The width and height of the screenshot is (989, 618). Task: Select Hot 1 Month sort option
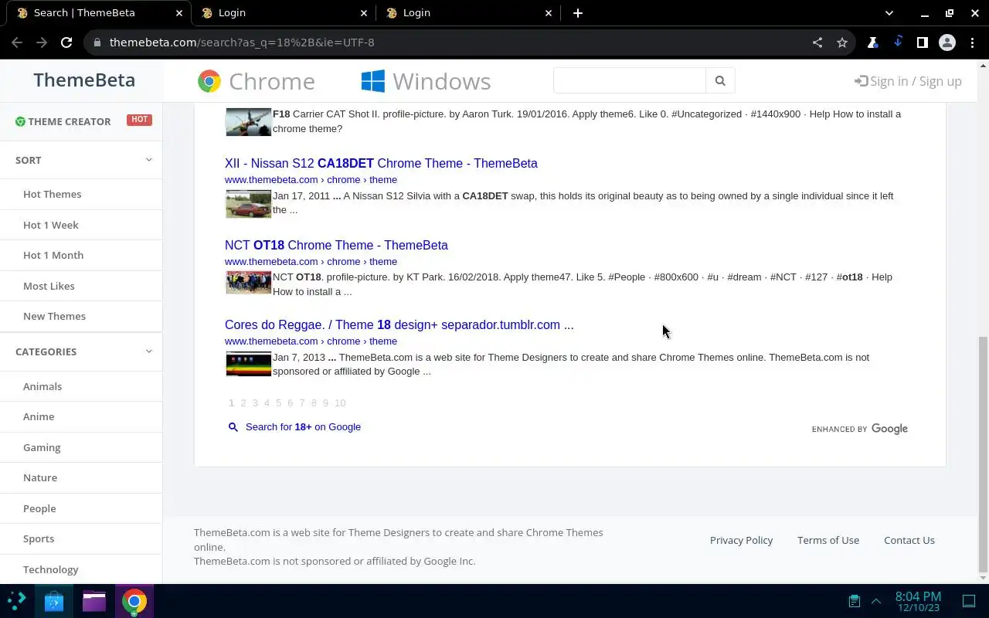pos(53,255)
